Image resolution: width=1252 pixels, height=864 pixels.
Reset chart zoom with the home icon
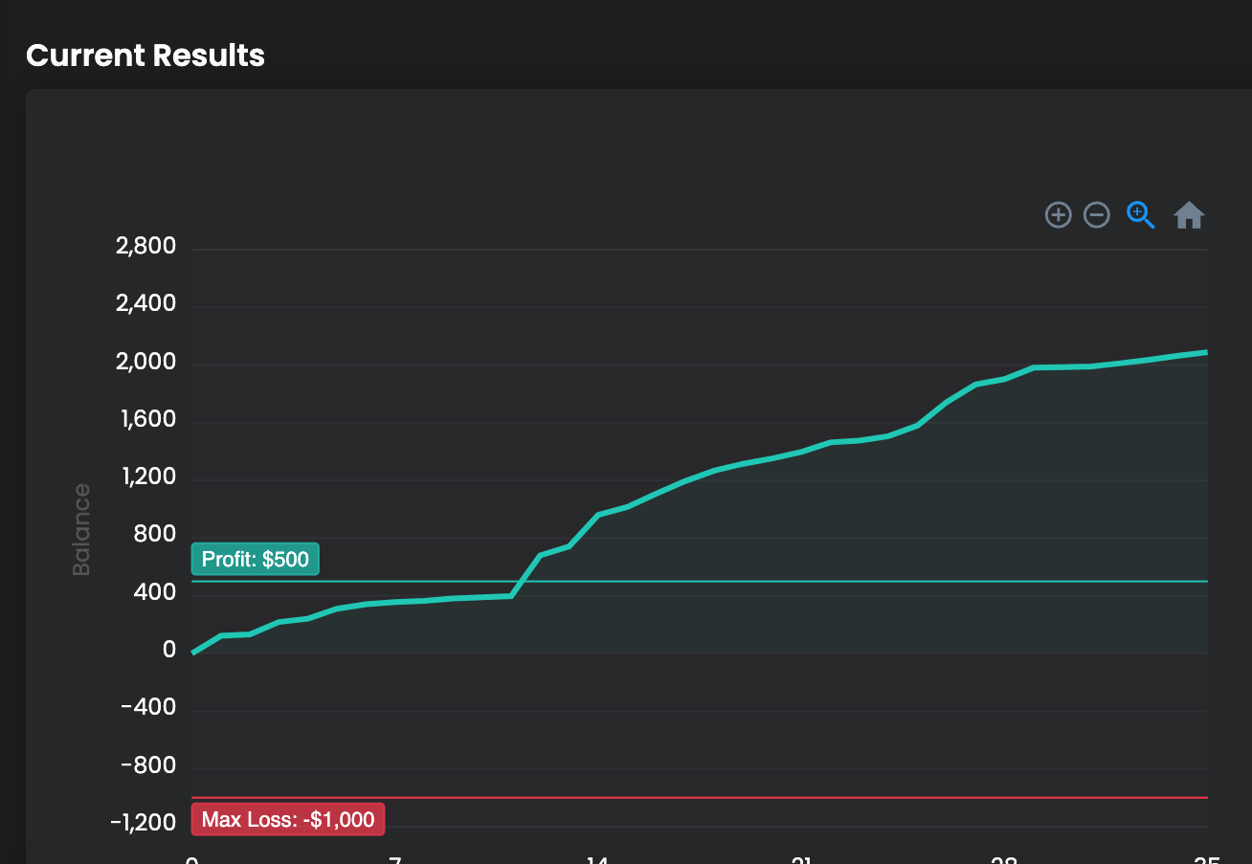[1189, 215]
